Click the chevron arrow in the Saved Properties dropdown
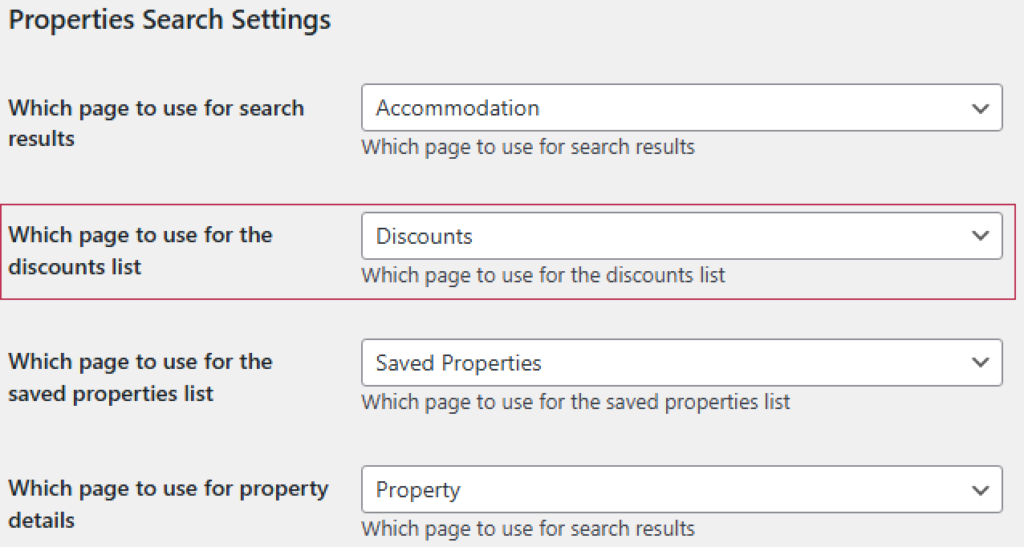This screenshot has width=1024, height=547. tap(980, 363)
